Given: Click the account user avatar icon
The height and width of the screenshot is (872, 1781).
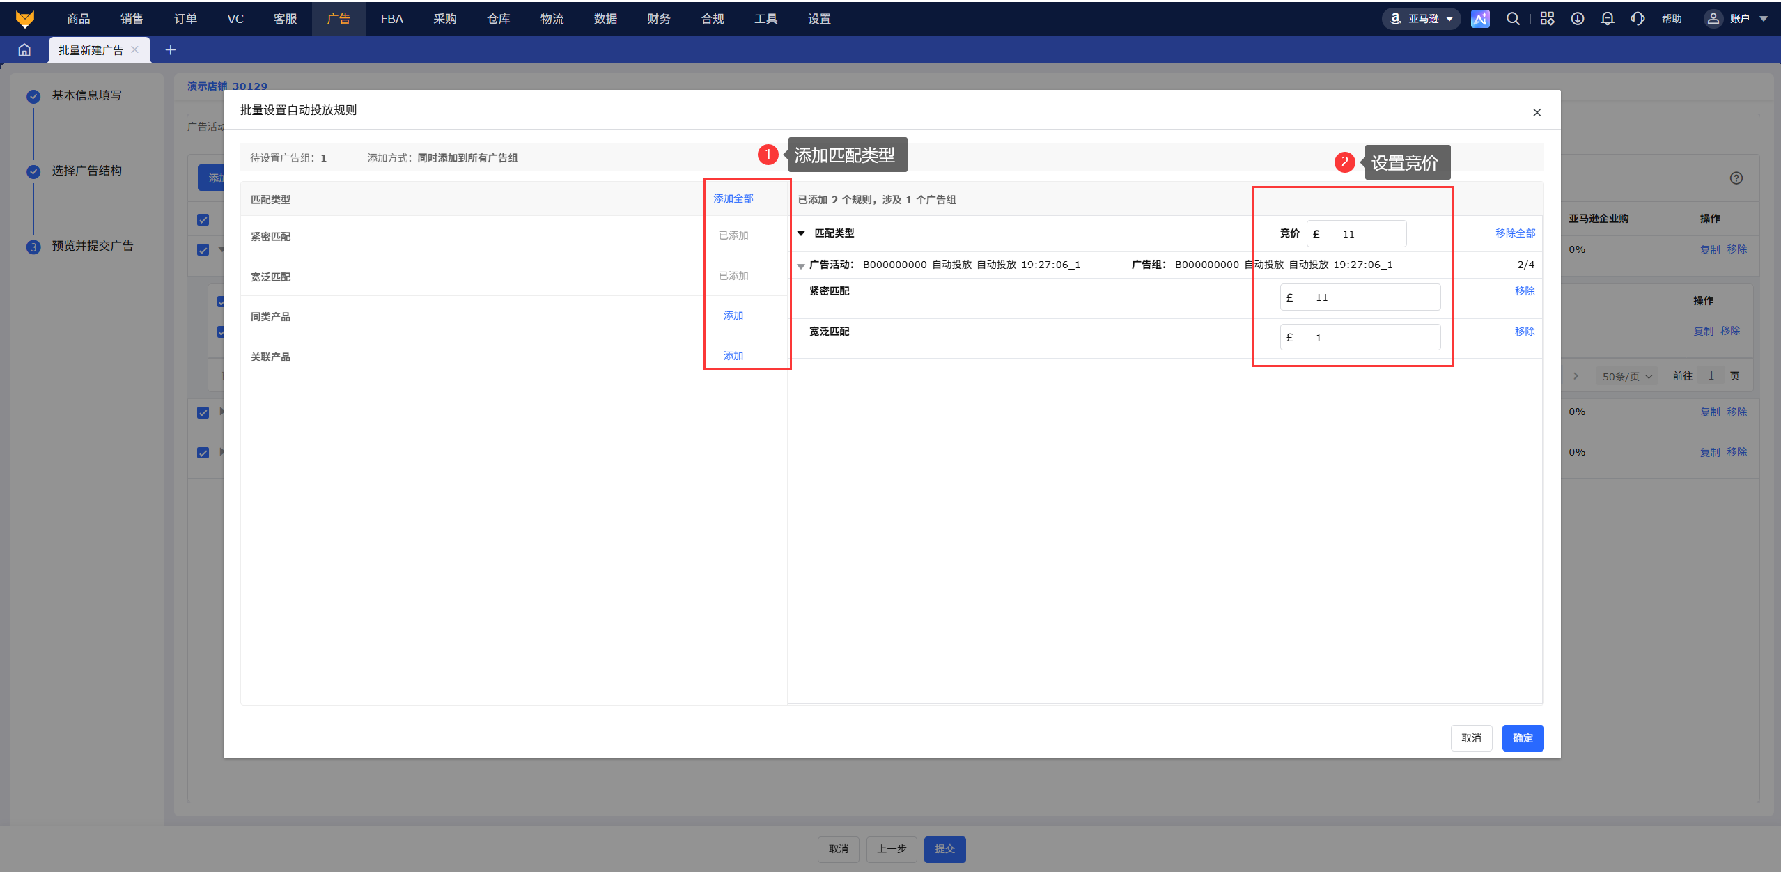Looking at the screenshot, I should (x=1713, y=19).
